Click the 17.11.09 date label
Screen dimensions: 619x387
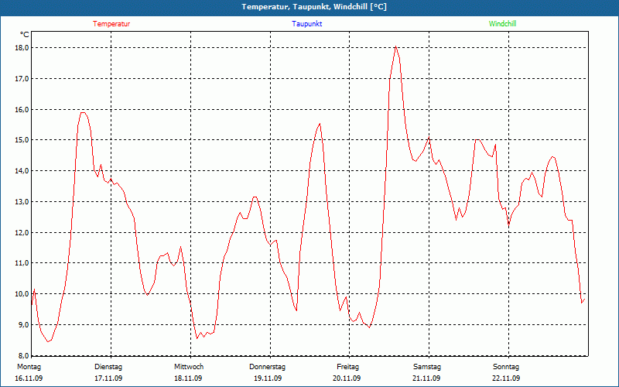[108, 378]
